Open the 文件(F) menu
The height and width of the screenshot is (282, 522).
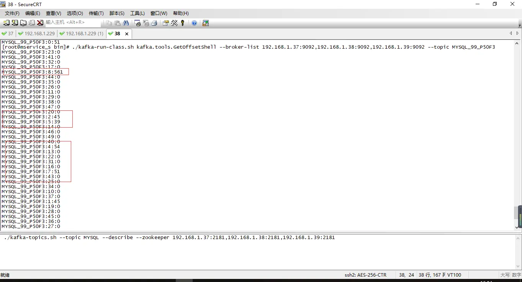[x=12, y=13]
